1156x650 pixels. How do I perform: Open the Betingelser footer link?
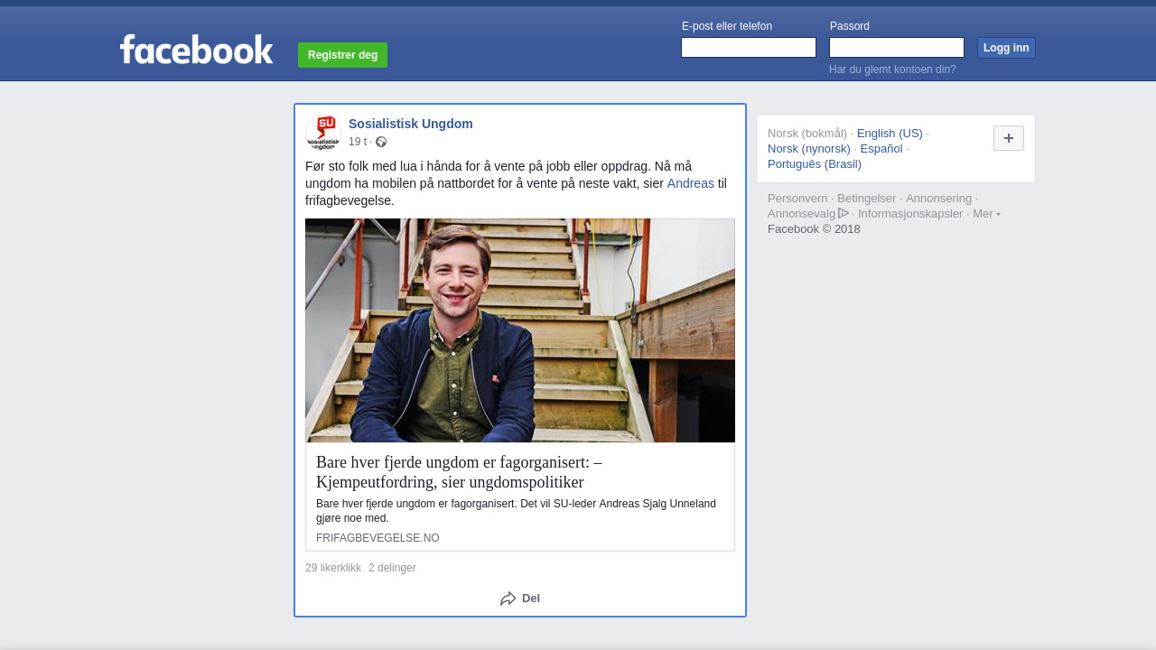pos(867,199)
